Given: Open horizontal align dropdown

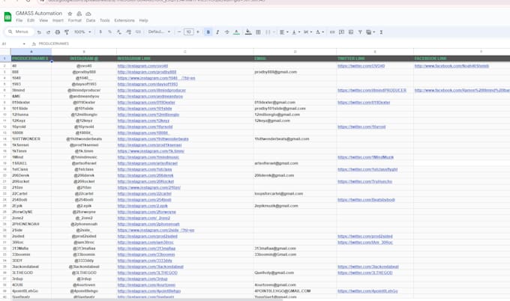Looking at the screenshot, I should (x=284, y=31).
